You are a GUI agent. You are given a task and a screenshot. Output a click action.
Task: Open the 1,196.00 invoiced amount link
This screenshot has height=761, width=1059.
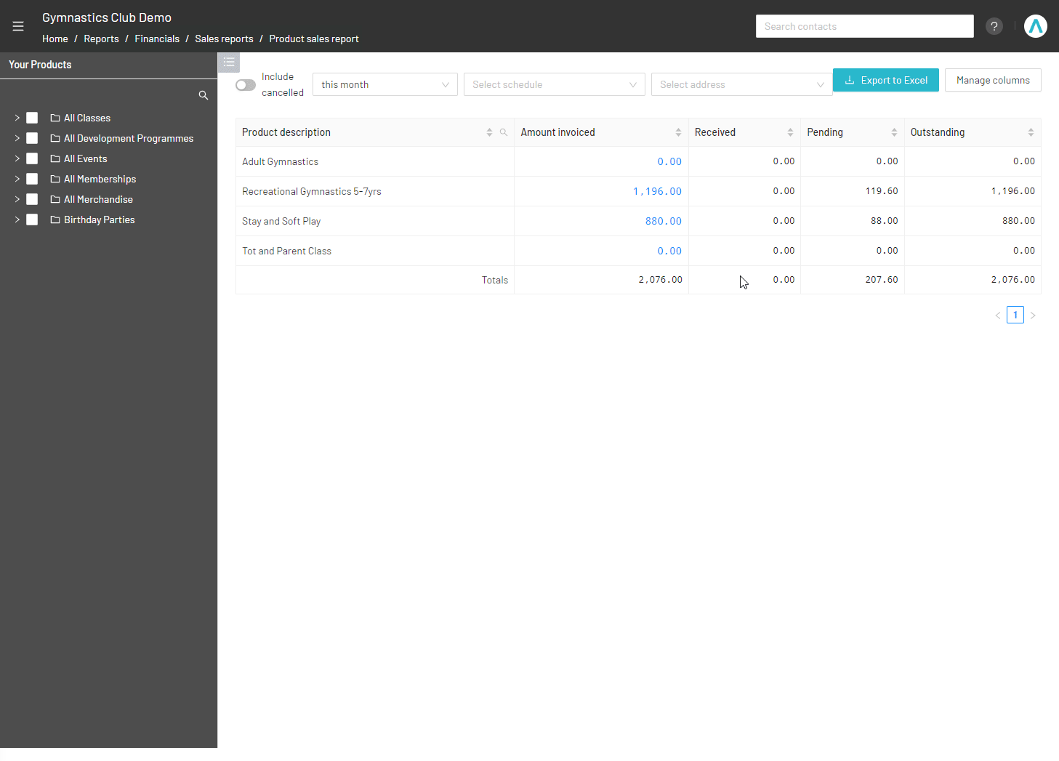(x=657, y=190)
